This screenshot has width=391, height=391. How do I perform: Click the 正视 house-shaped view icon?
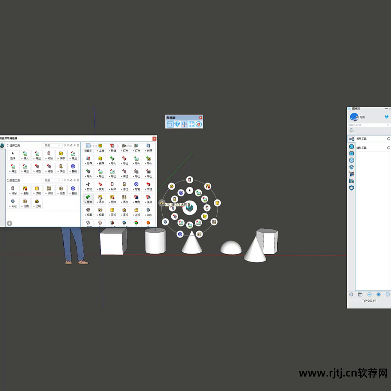(x=124, y=210)
